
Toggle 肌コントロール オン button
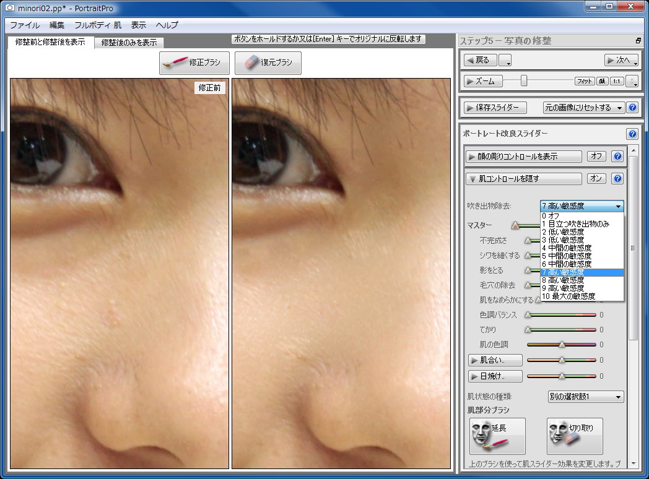coord(596,178)
